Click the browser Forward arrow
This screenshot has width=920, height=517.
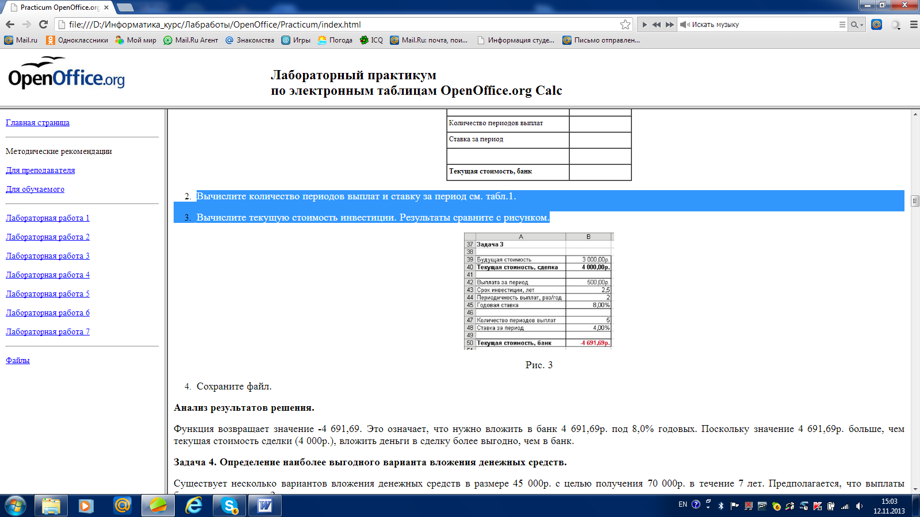(26, 24)
